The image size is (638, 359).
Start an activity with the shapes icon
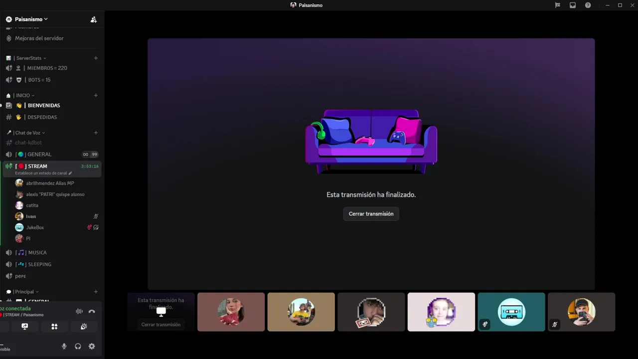pos(54,327)
